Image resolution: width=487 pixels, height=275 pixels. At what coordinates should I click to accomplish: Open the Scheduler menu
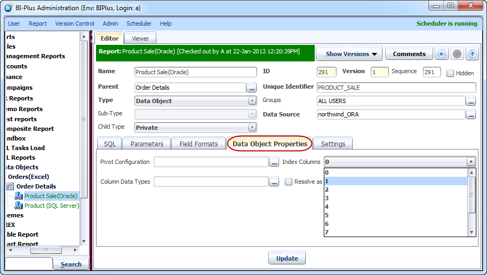(x=139, y=23)
